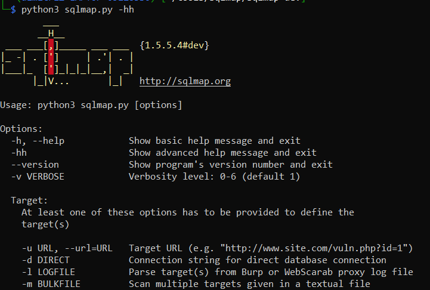Screen dimensions: 430x290
Task: Click 'Connection string for direct database connection'
Action: coord(258,260)
